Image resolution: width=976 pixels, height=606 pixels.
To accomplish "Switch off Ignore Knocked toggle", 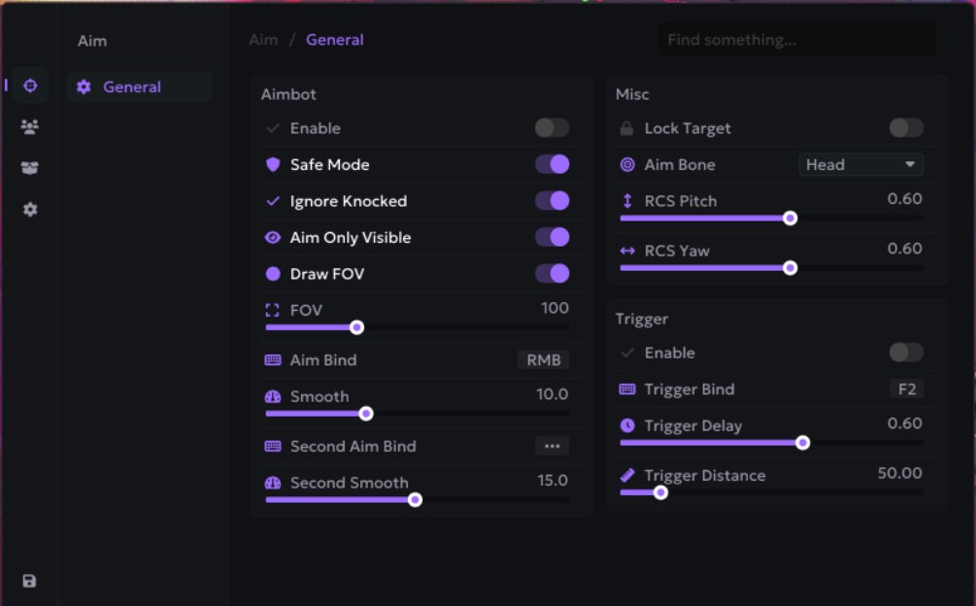I will [x=553, y=201].
